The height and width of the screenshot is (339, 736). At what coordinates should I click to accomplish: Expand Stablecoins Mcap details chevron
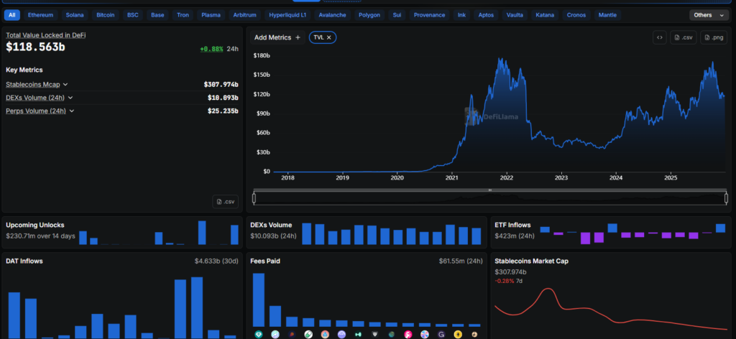65,85
